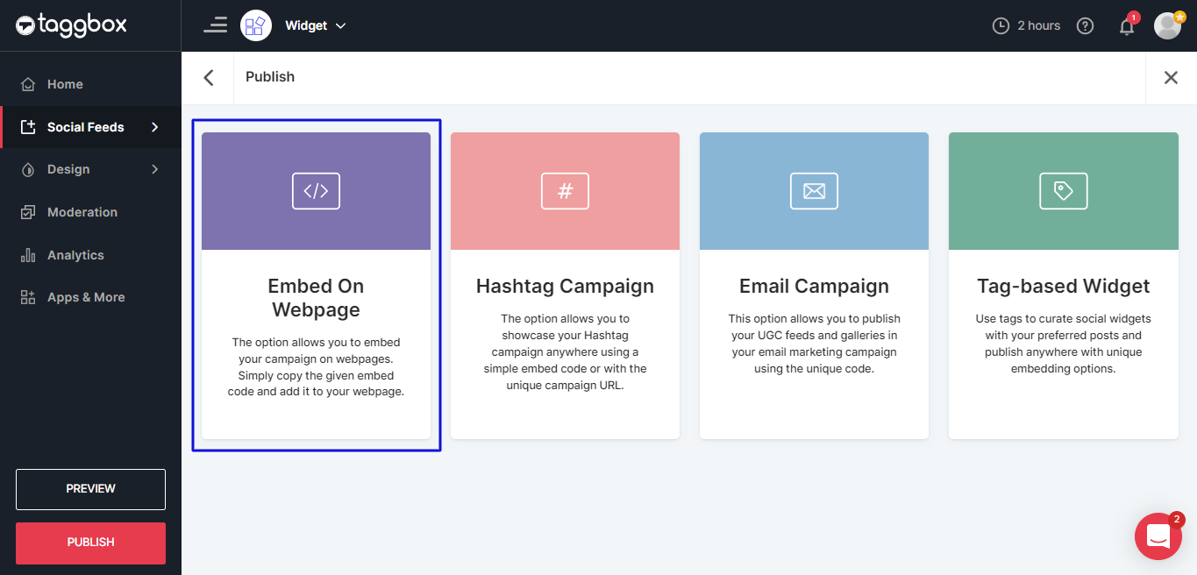Go back using the Publish back arrow
Image resolution: width=1197 pixels, height=575 pixels.
209,77
